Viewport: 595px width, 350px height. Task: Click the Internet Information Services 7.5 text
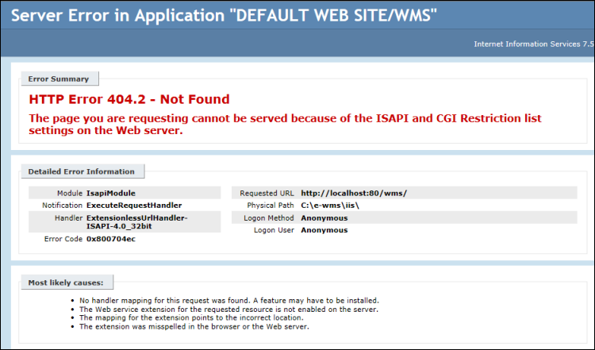[x=532, y=44]
